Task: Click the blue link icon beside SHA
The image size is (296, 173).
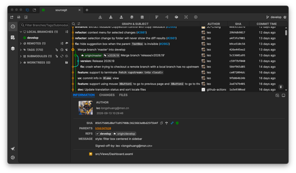Action: (172, 123)
